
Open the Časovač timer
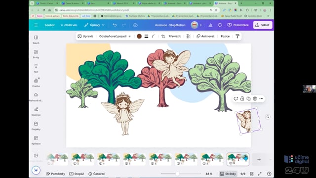pyautogui.click(x=97, y=174)
